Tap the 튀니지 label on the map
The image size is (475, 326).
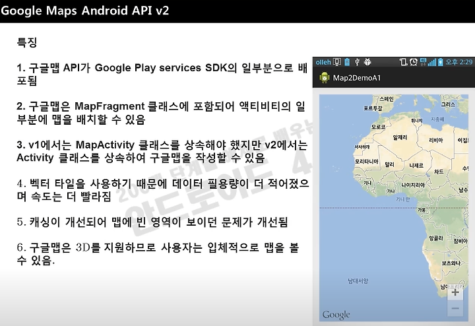point(417,121)
